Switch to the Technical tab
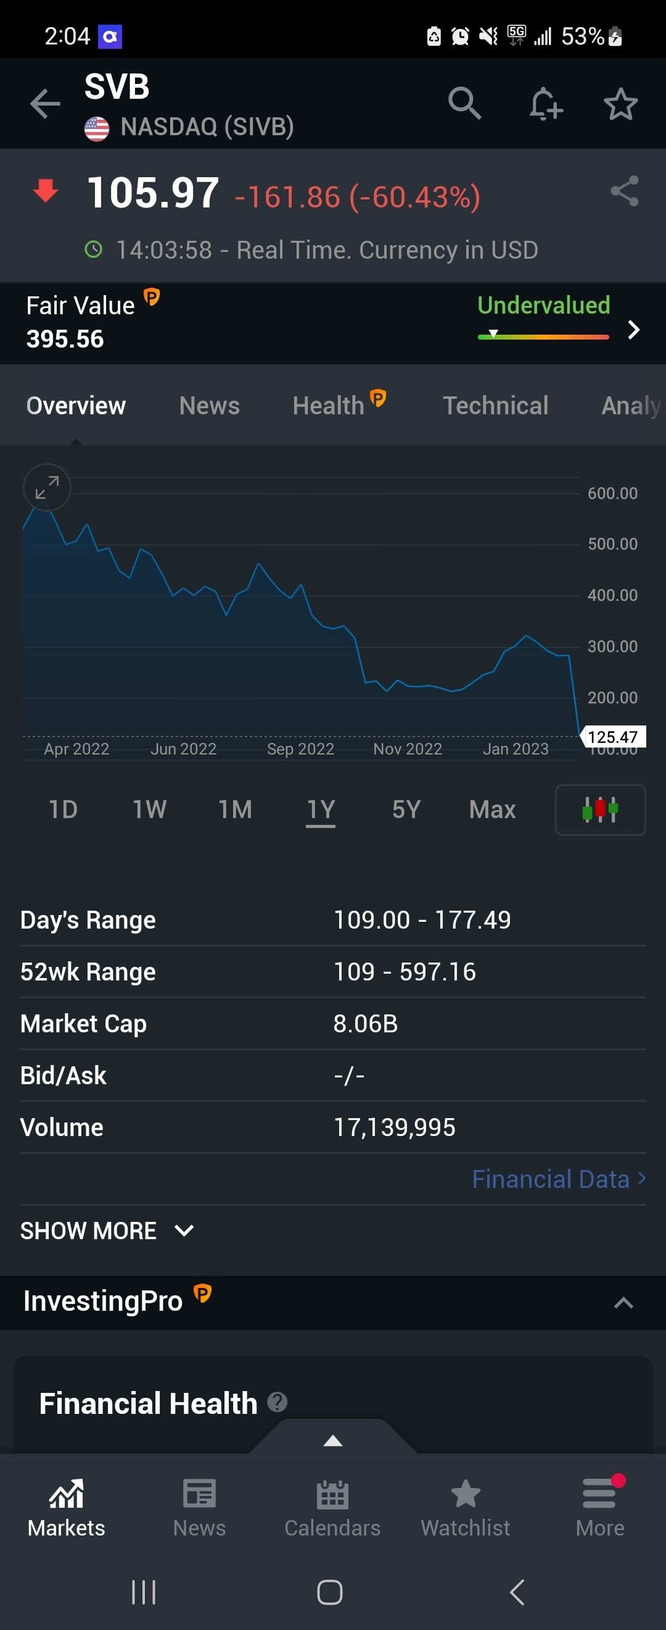This screenshot has width=666, height=1630. pos(495,406)
